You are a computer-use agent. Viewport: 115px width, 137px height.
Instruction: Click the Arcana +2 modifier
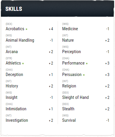(x=51, y=52)
